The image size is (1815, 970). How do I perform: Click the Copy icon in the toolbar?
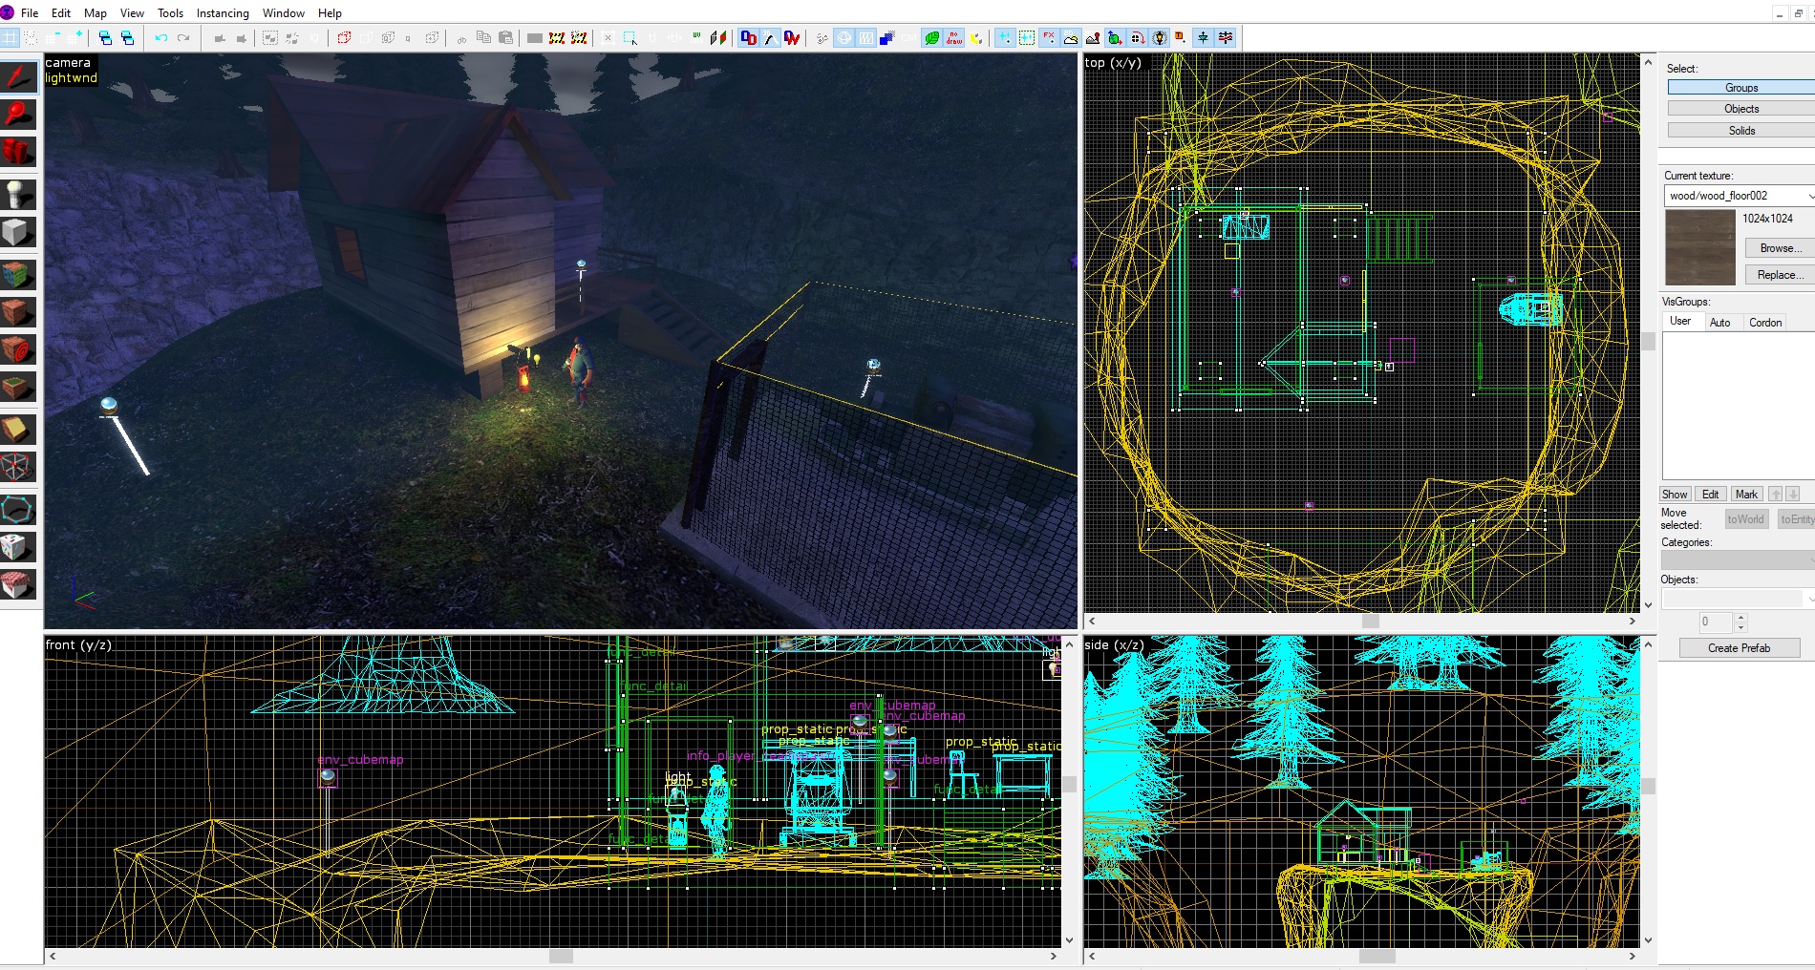(x=484, y=38)
